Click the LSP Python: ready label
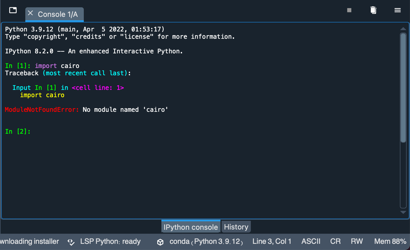 pyautogui.click(x=110, y=241)
